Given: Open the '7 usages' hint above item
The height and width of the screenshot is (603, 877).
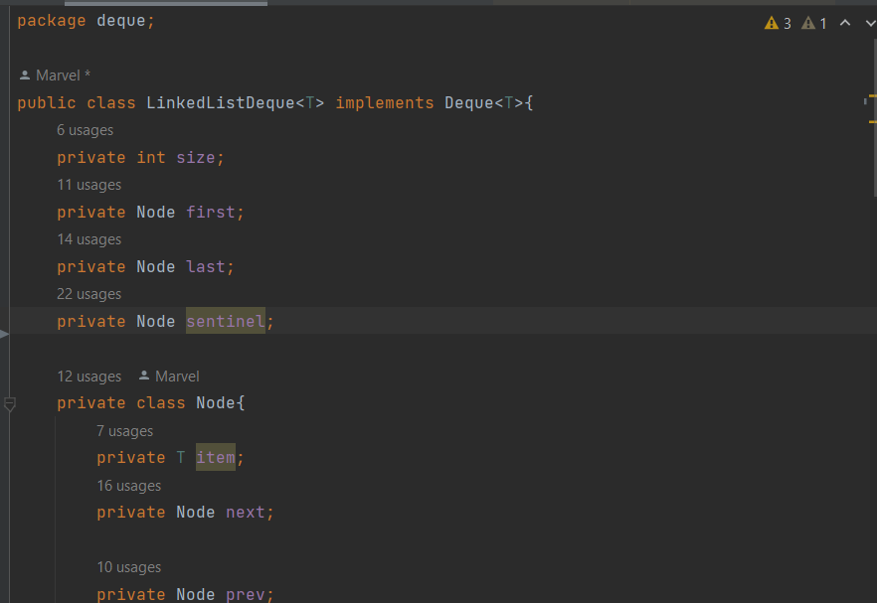Looking at the screenshot, I should click(x=124, y=431).
